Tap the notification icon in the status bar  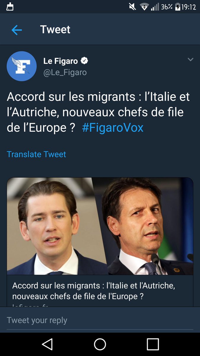(10, 7)
